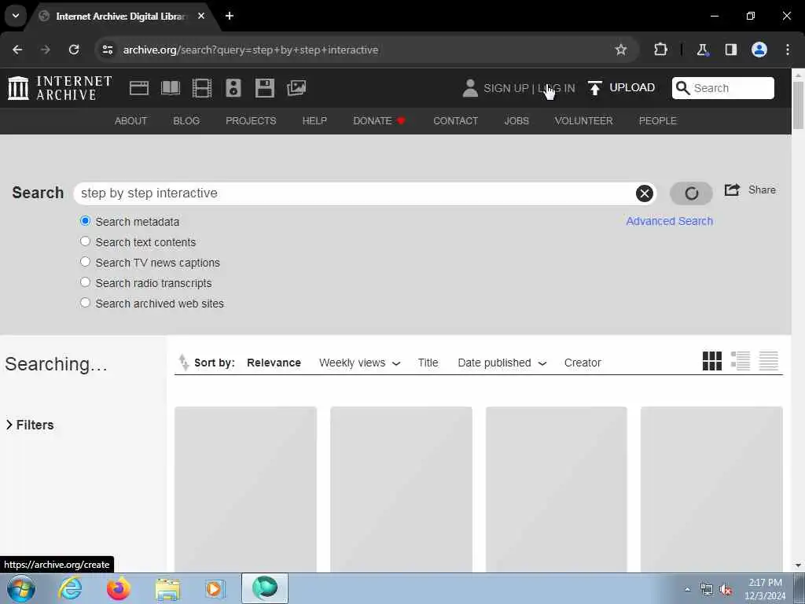Clear the search query with the X button
Screen dimensions: 805x604
coord(645,193)
